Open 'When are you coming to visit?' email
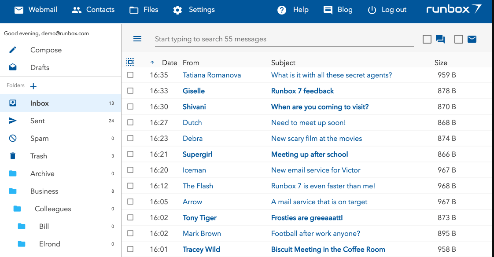The image size is (494, 257). coord(320,107)
